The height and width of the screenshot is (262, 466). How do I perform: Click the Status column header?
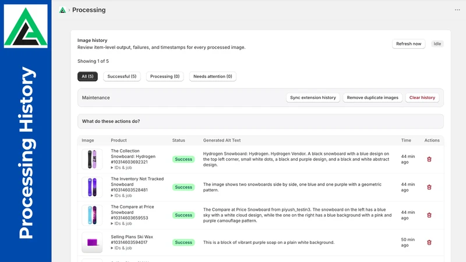point(178,140)
